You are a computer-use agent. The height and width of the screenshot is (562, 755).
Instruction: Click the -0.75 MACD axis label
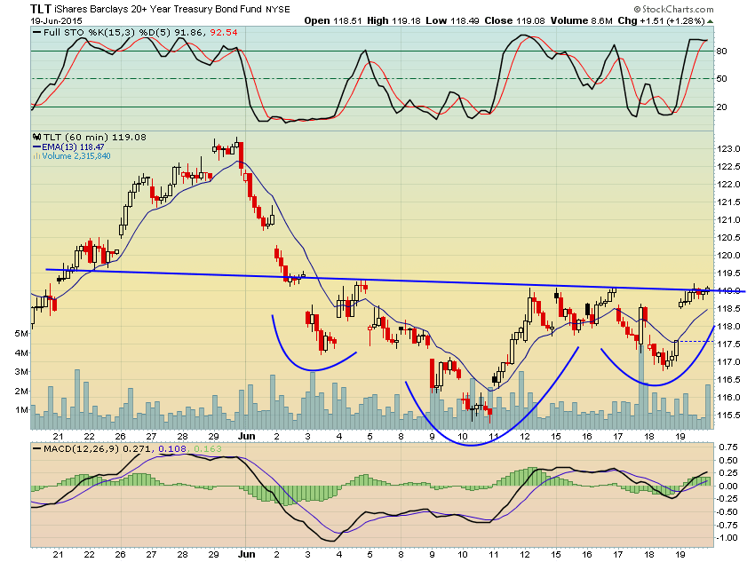(727, 525)
